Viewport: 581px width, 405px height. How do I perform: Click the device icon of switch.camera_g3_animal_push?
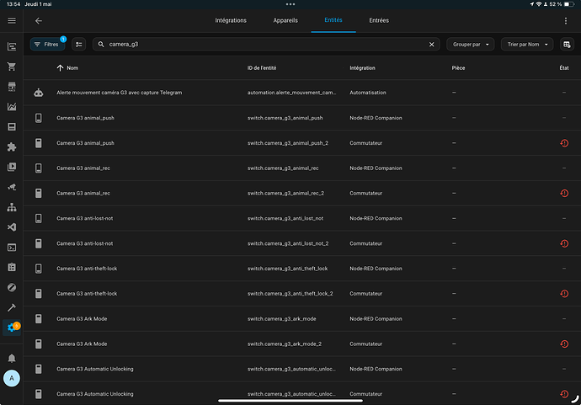(x=39, y=118)
